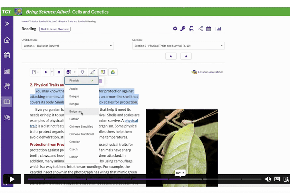Open the open book icon in sidebar
Viewport: 290px width, 193px height.
pos(7,102)
